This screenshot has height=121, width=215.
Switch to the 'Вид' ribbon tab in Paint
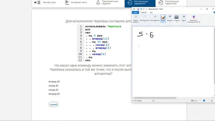click(x=151, y=12)
